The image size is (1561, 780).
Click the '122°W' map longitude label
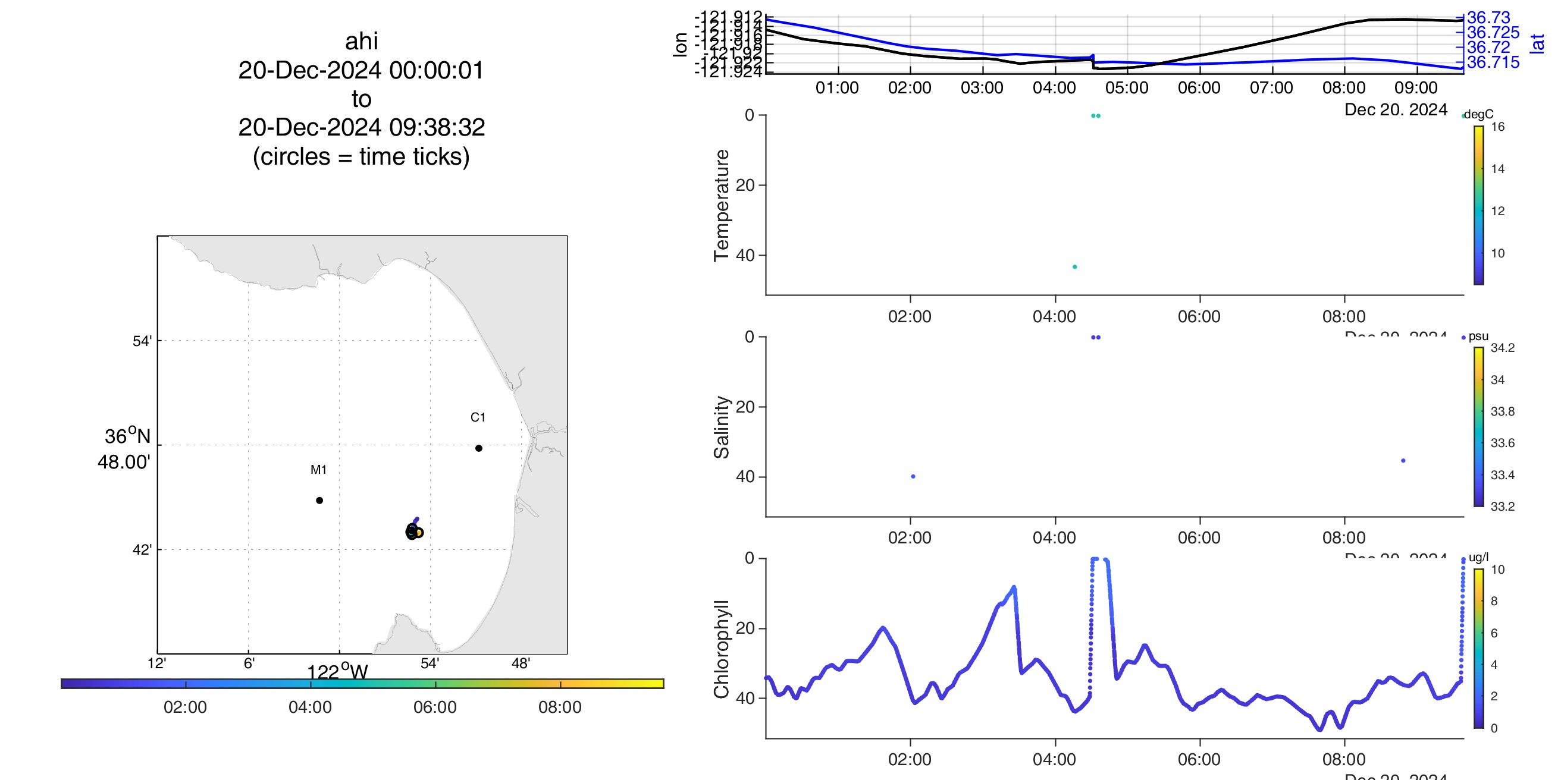337,671
